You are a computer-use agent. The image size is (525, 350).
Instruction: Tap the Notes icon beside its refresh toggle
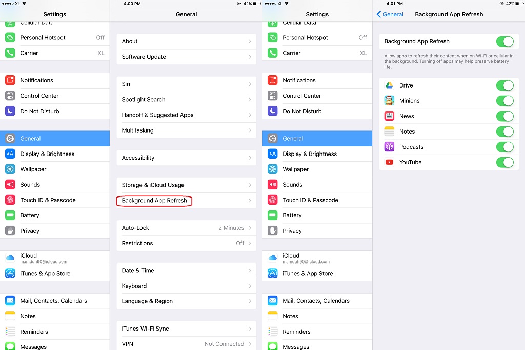click(389, 132)
